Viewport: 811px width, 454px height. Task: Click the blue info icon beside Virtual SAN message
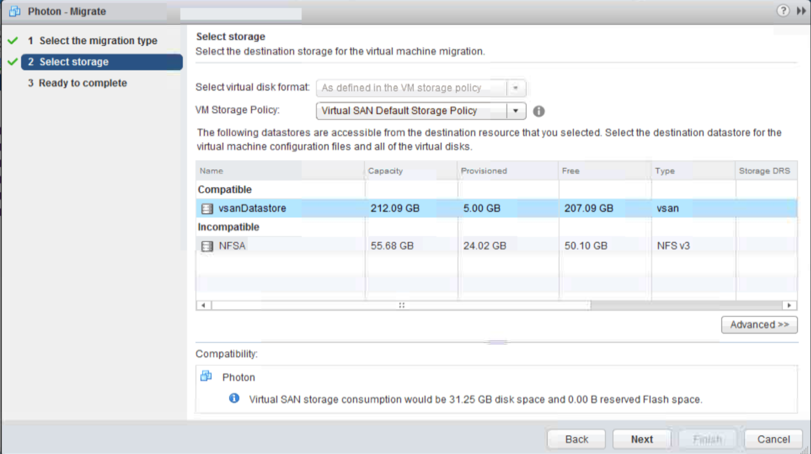234,398
